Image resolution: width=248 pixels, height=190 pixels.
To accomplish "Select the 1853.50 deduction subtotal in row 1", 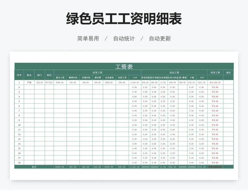I will tap(202, 82).
